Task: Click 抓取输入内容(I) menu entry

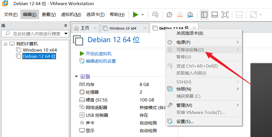Action: point(204,73)
